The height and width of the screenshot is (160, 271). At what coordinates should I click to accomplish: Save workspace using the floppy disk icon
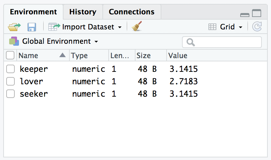pyautogui.click(x=32, y=27)
